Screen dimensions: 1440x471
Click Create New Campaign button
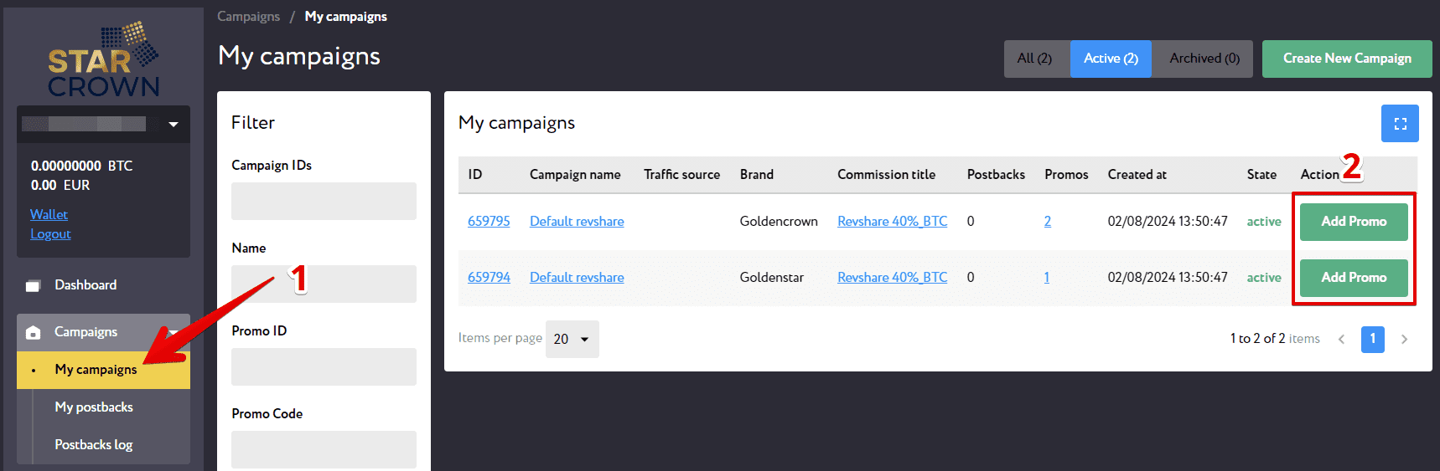click(x=1347, y=59)
